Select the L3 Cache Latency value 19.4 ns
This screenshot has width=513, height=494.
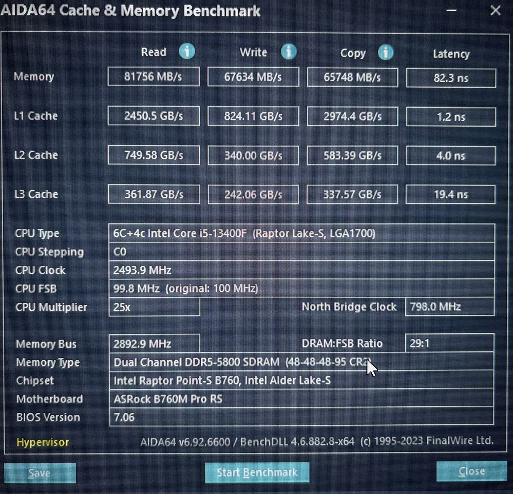pyautogui.click(x=450, y=195)
